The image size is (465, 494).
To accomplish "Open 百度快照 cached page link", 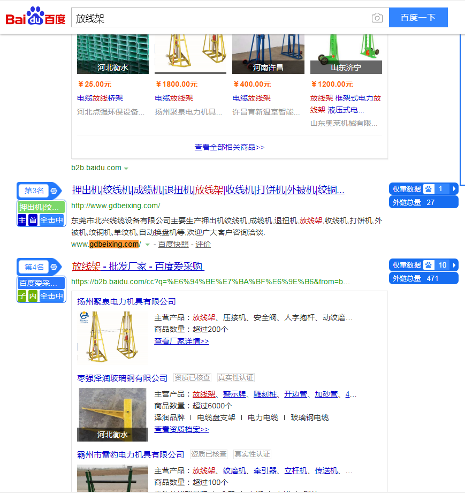I will (173, 245).
